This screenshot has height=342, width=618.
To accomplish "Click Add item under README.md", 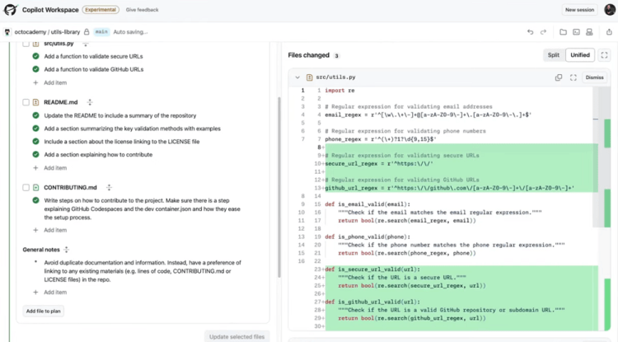I will point(50,168).
